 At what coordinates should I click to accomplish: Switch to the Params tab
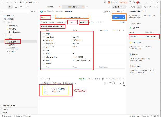point(51,22)
